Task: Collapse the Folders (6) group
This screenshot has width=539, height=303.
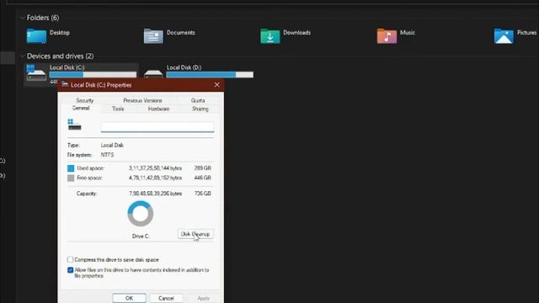Action: 23,18
